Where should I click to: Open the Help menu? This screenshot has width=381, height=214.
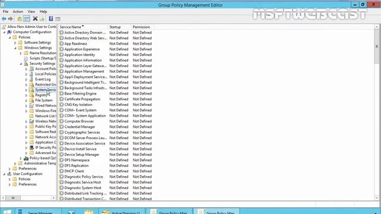pyautogui.click(x=43, y=11)
